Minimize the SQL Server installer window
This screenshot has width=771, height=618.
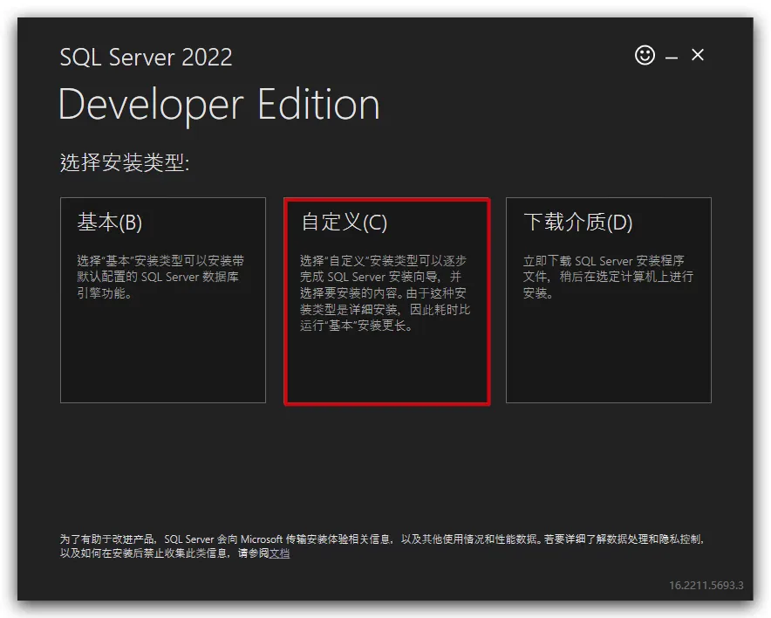pyautogui.click(x=672, y=57)
